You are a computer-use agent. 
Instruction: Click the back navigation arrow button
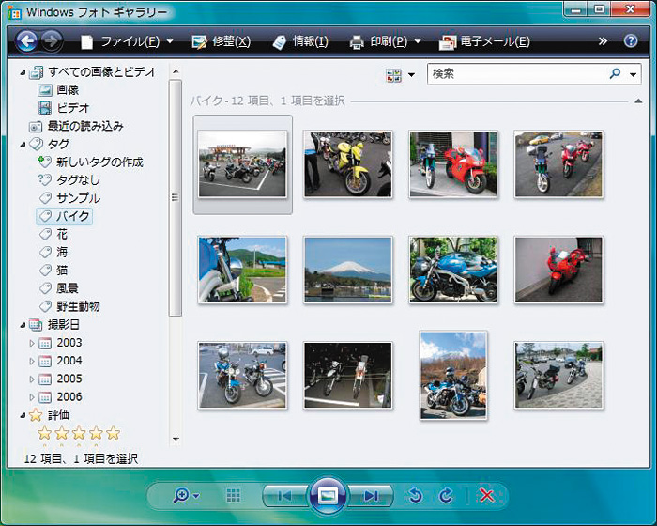point(27,41)
